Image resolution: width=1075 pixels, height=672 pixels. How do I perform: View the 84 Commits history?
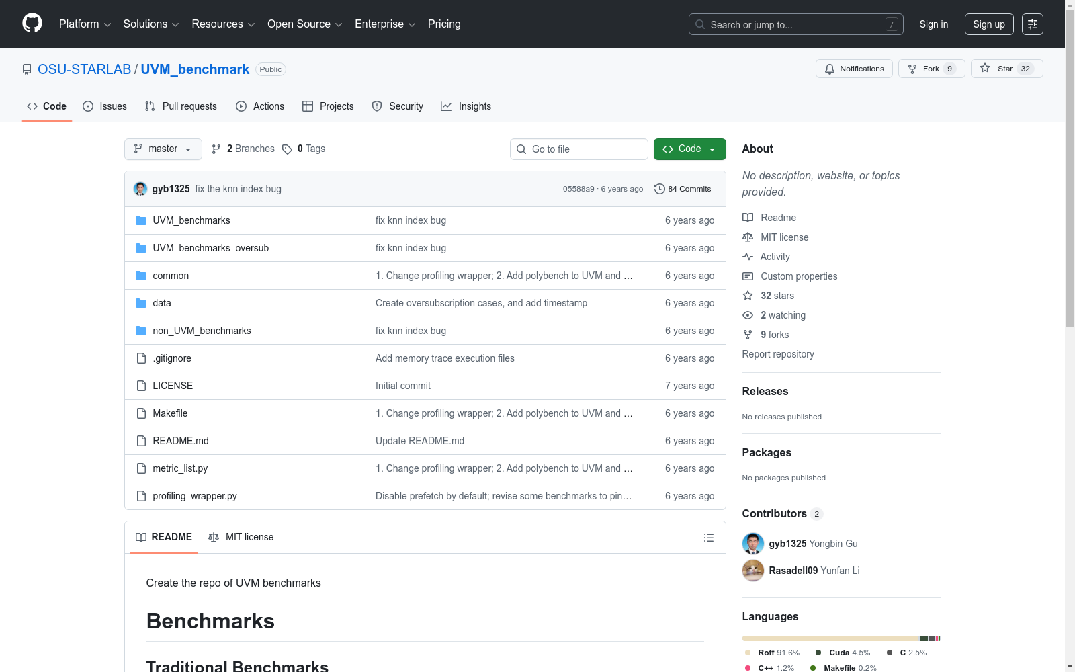coord(683,189)
